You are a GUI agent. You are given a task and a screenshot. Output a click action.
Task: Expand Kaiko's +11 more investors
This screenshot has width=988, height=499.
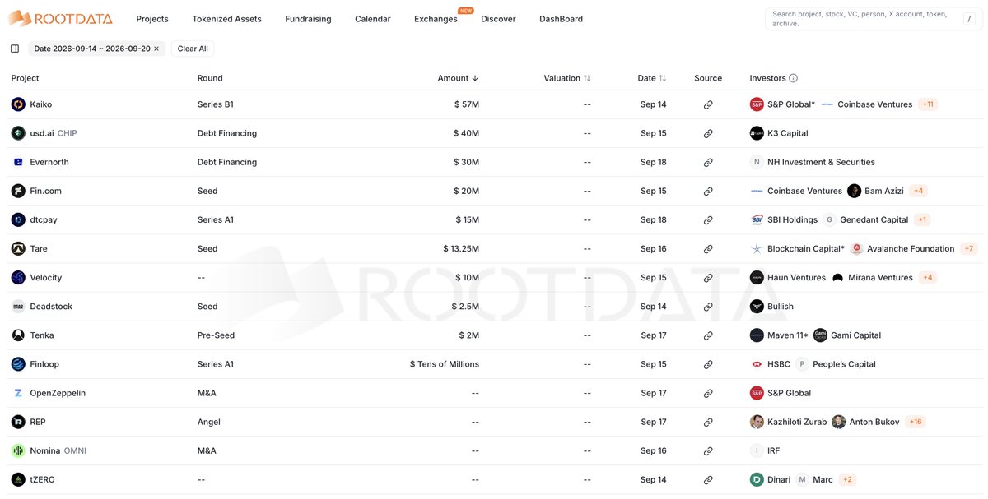point(928,104)
